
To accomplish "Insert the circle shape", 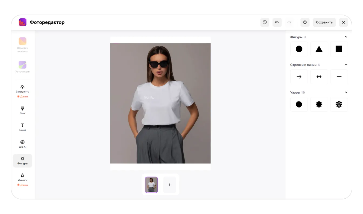I will [299, 49].
